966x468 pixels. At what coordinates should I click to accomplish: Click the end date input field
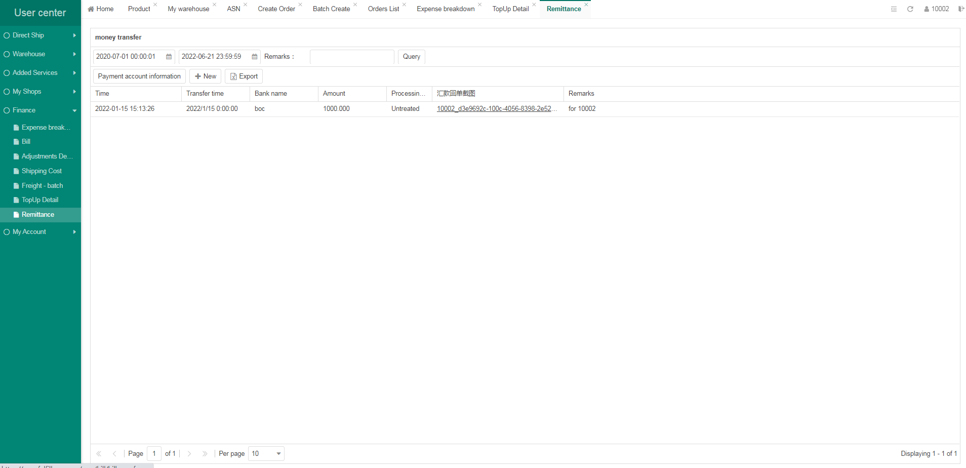(x=220, y=57)
